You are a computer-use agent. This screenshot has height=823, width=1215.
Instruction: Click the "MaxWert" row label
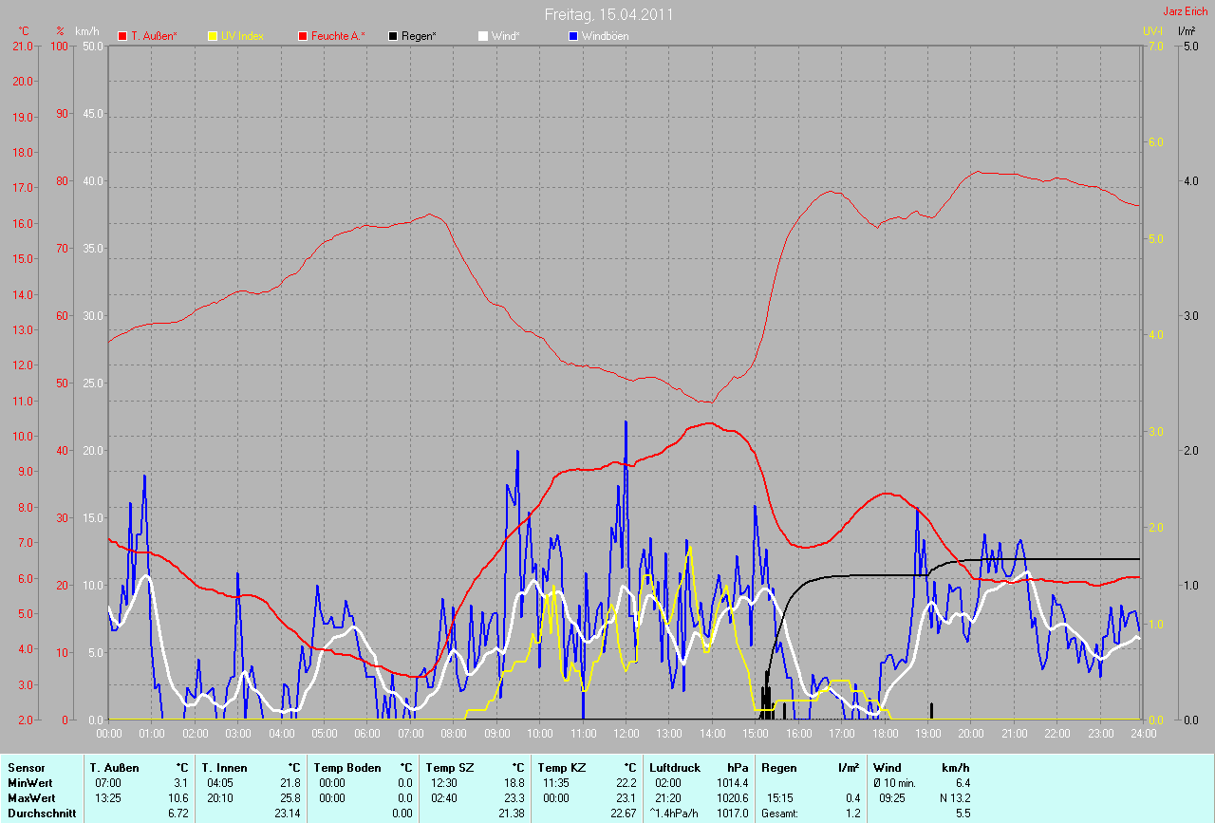tap(30, 797)
